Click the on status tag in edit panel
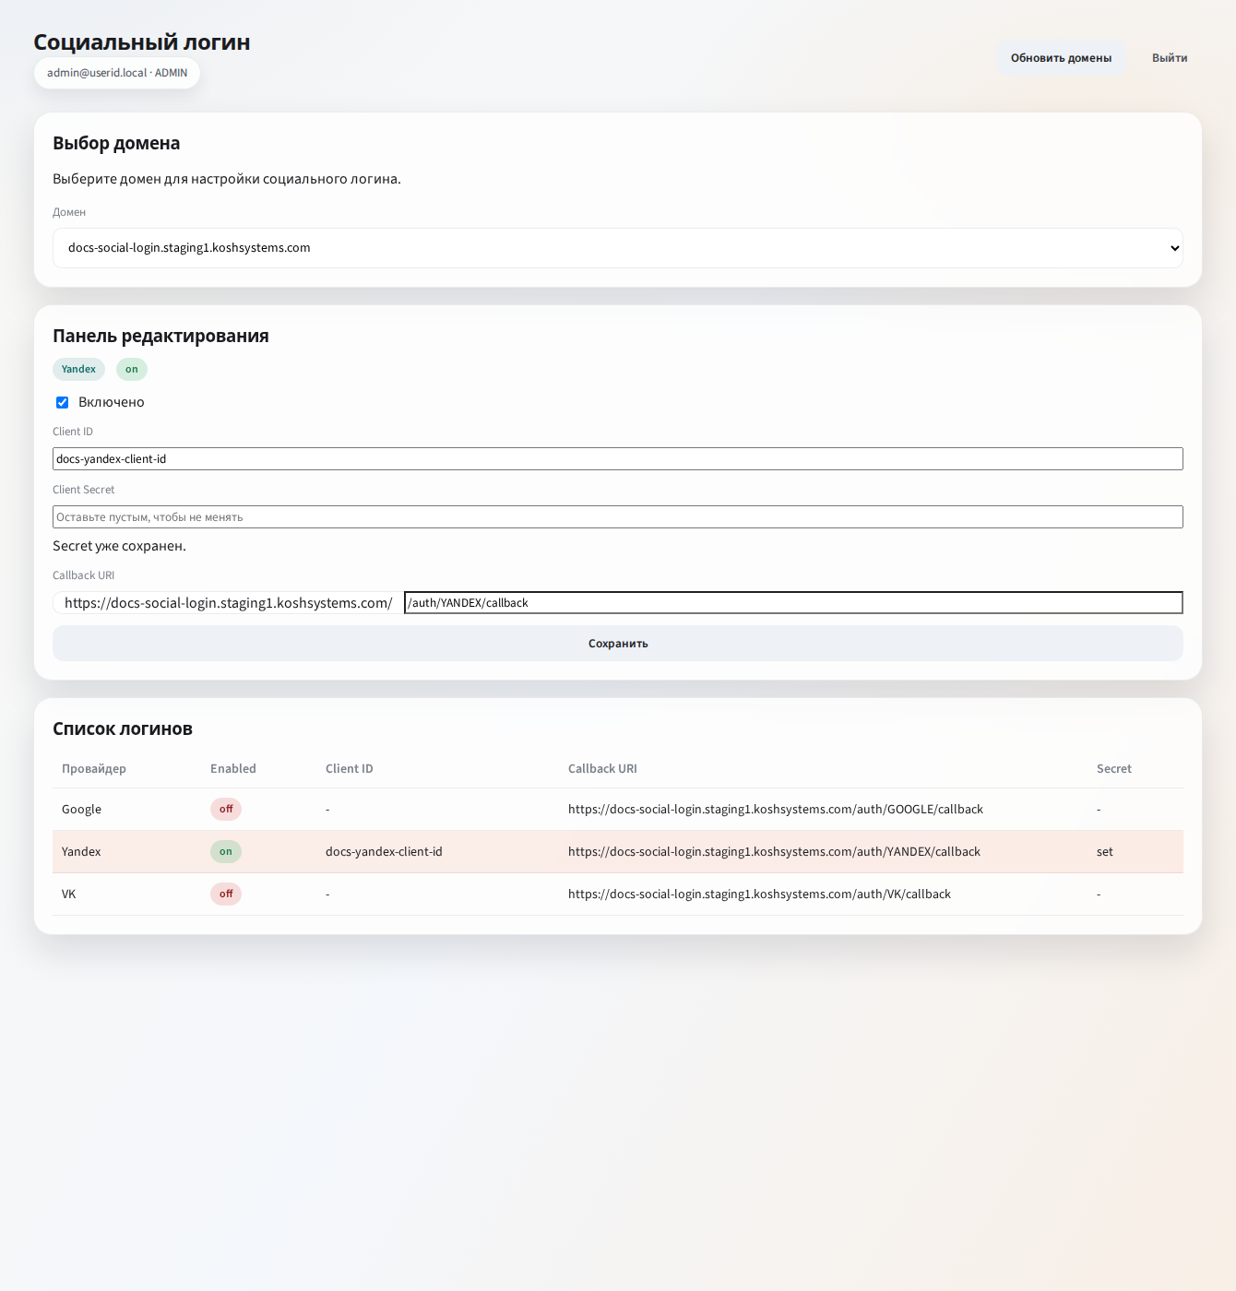This screenshot has height=1291, width=1236. click(132, 370)
